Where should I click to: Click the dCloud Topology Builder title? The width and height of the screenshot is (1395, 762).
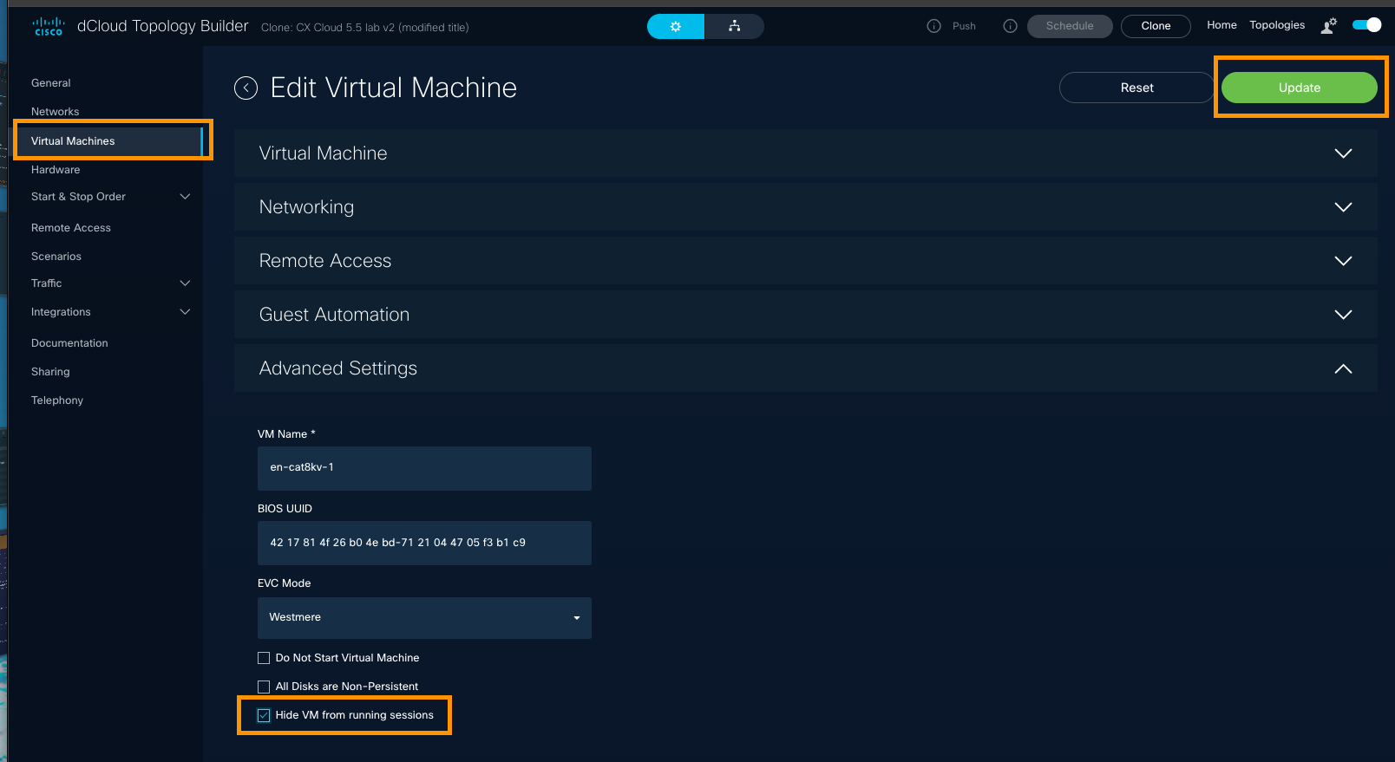162,26
